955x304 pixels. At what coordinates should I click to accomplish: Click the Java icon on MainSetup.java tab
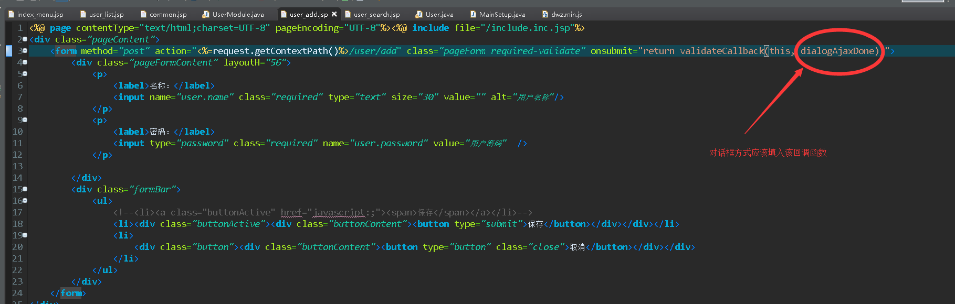[x=474, y=14]
